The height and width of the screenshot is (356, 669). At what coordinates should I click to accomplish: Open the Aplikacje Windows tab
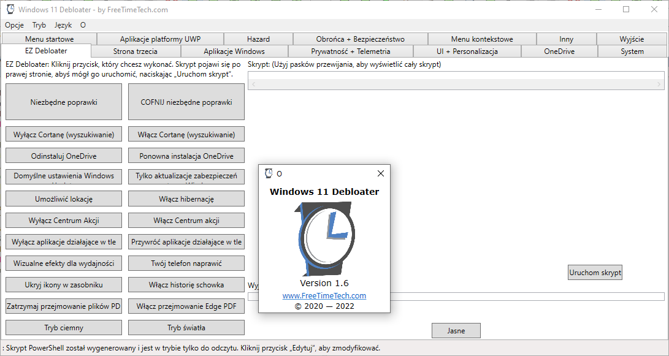(x=234, y=51)
